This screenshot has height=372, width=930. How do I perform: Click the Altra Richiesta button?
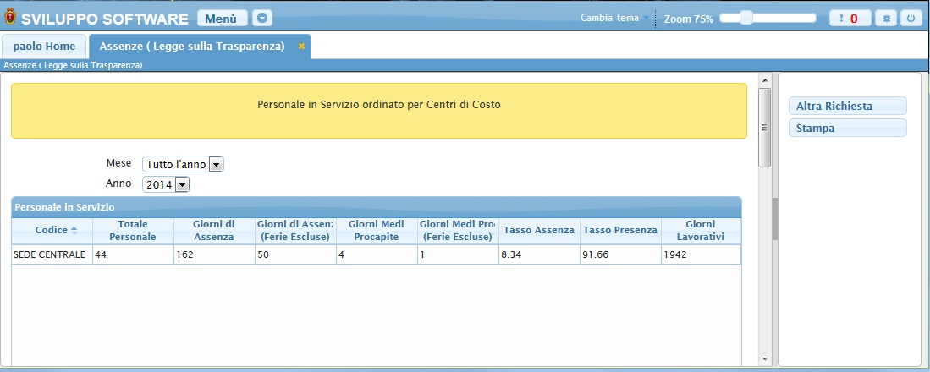click(847, 106)
